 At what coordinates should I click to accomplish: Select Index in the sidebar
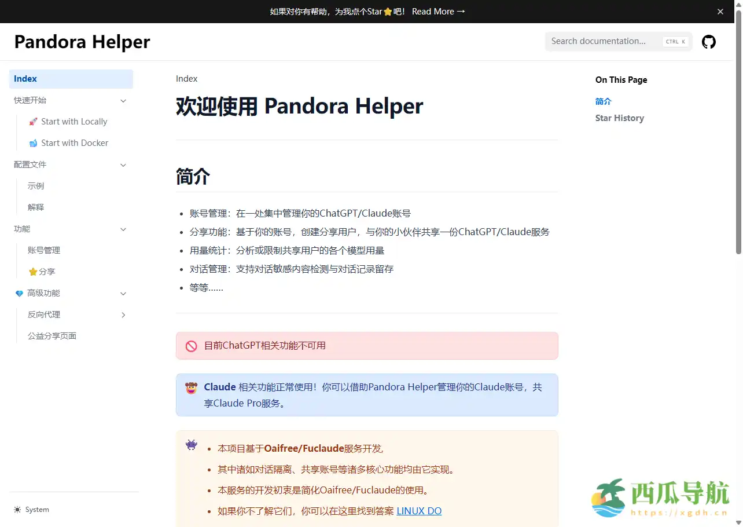[x=25, y=78]
